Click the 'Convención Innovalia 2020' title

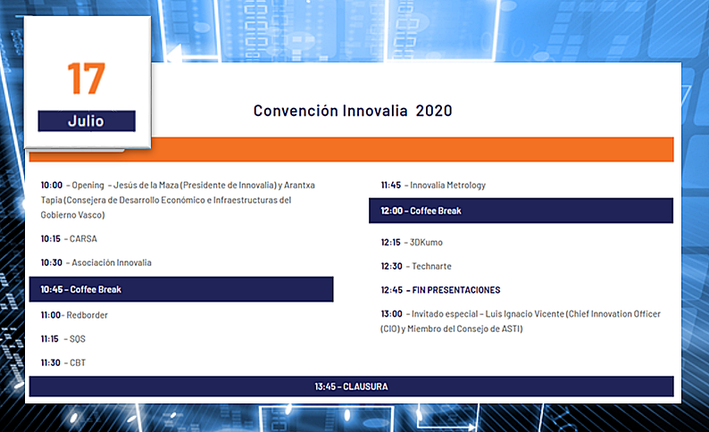(352, 111)
